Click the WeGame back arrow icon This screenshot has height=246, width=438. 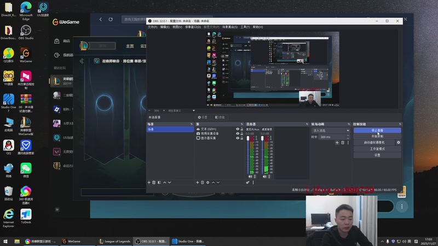[x=101, y=19]
